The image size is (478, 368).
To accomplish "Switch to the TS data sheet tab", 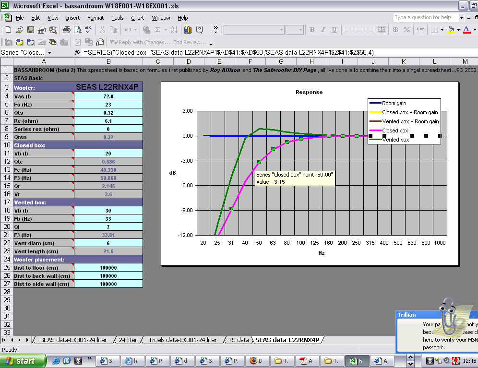I will [x=239, y=340].
